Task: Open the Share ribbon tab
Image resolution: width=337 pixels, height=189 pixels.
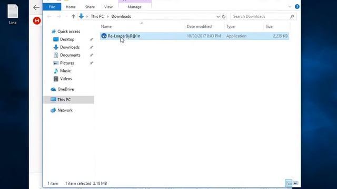Action: click(x=90, y=7)
